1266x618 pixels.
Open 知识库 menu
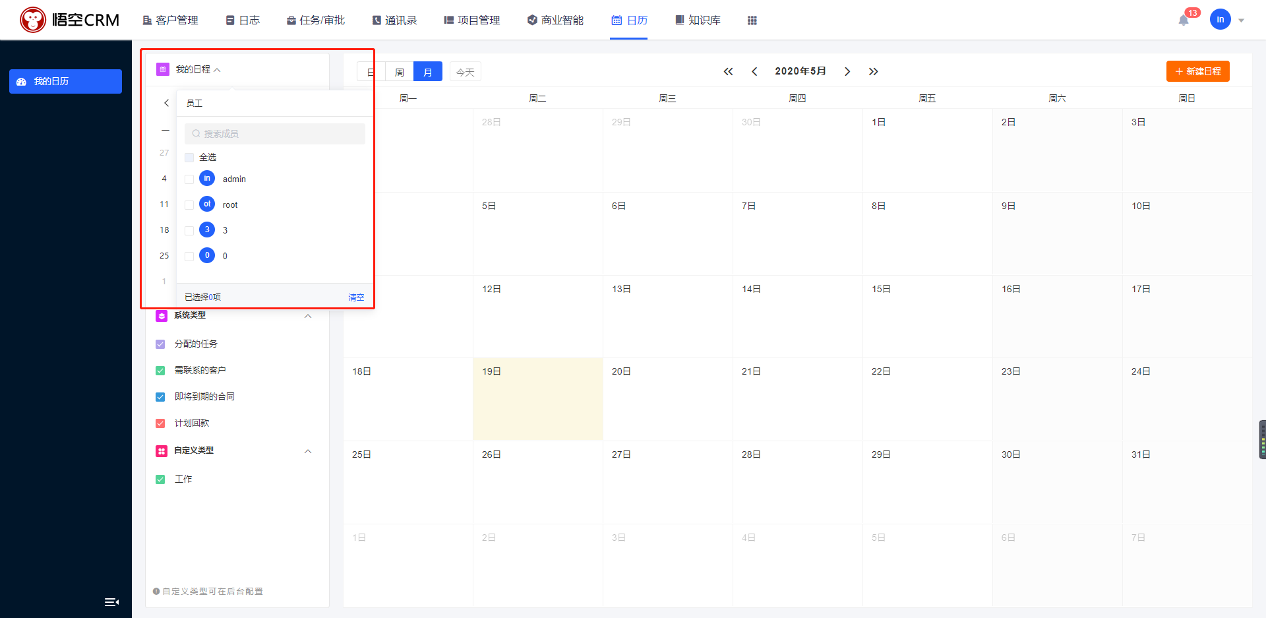coord(698,20)
